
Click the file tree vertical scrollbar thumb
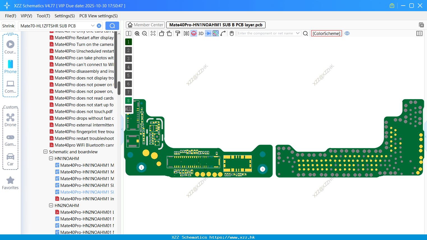tap(119, 88)
